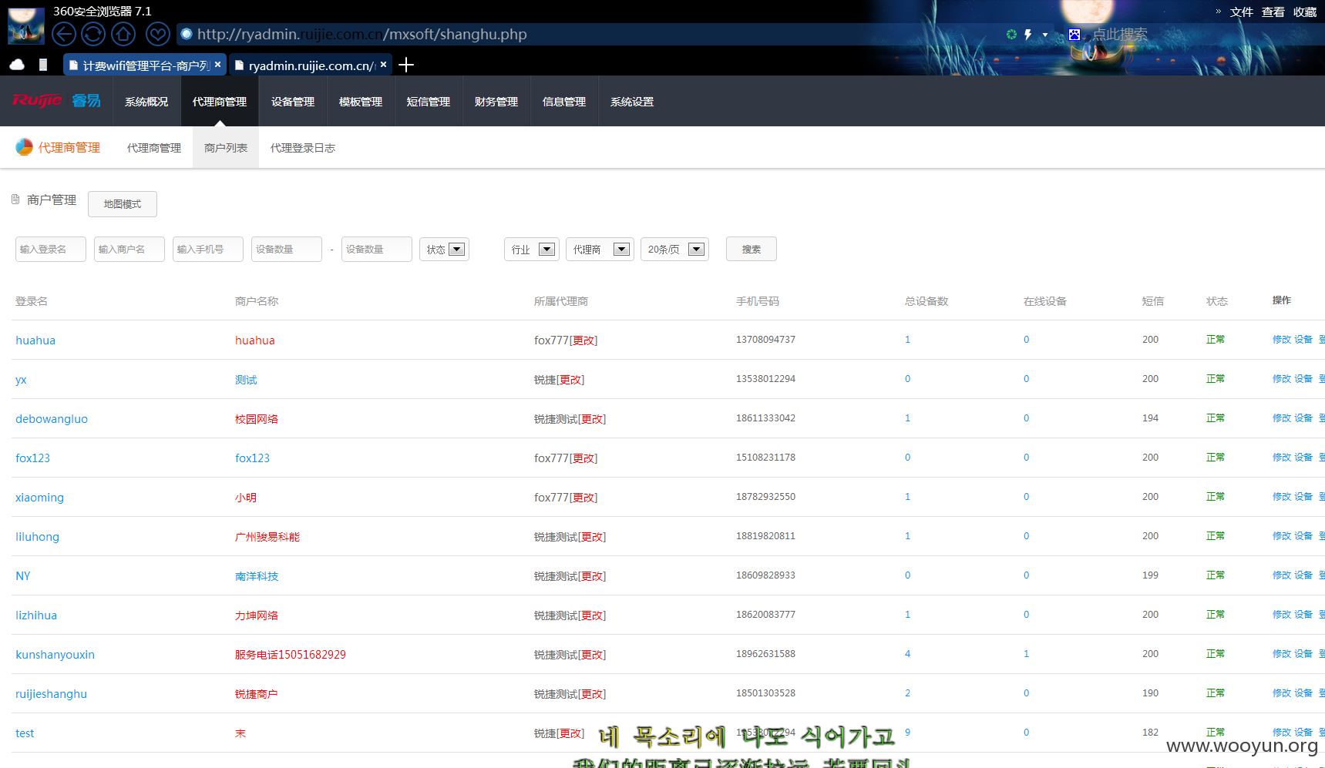The height and width of the screenshot is (768, 1325).
Task: Open the 信息管理 menu
Action: coord(564,102)
